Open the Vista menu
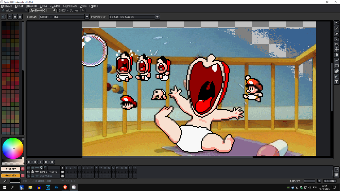The image size is (340, 191). pos(83,6)
